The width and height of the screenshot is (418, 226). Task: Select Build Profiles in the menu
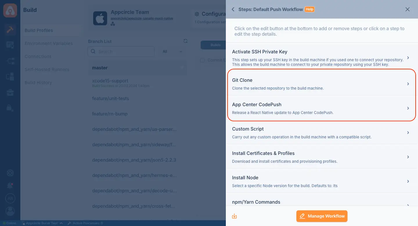coord(39,30)
